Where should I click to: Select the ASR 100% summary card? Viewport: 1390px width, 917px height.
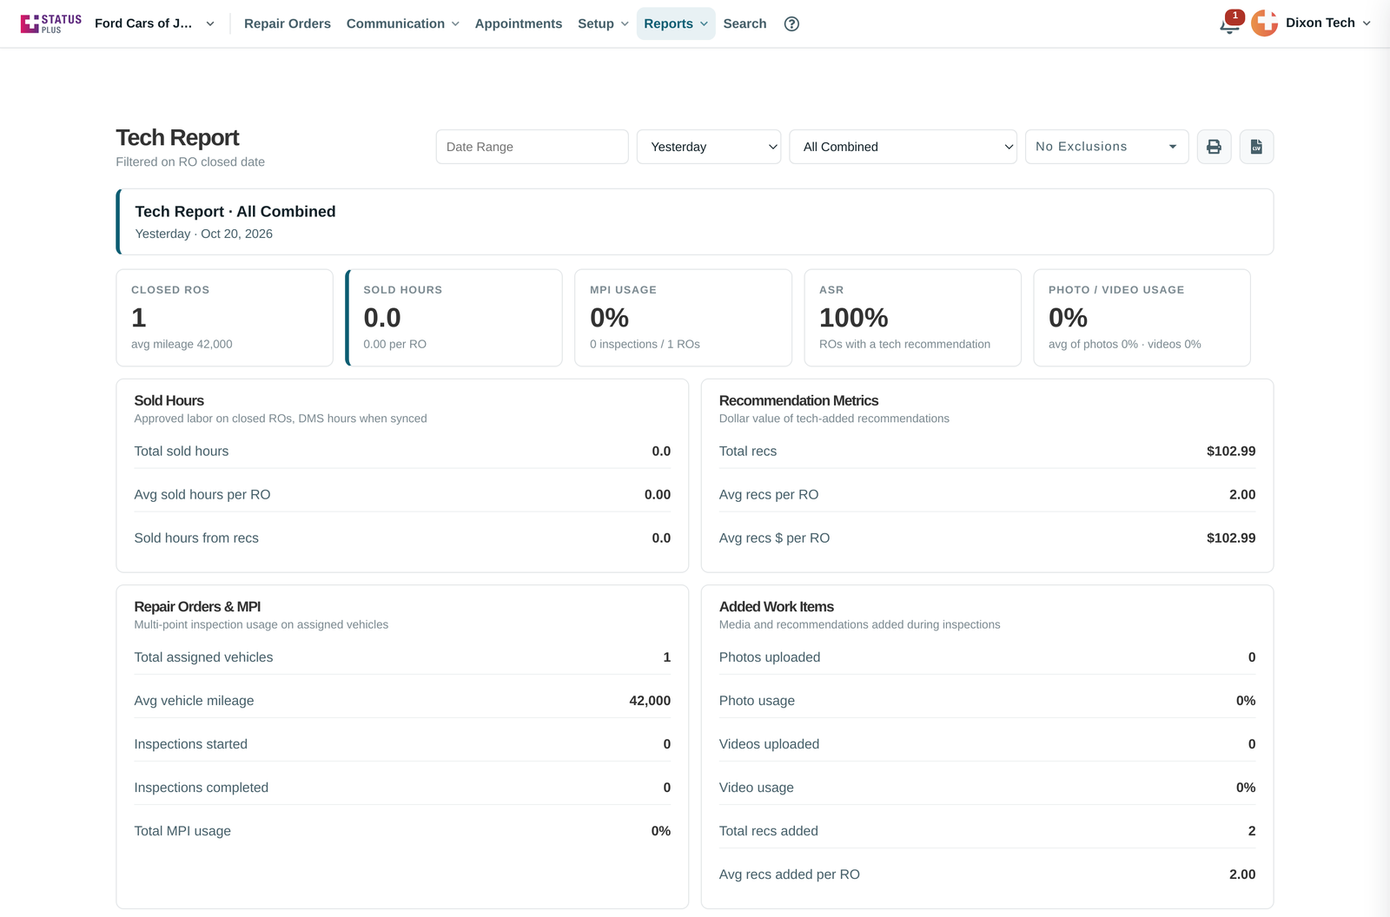(912, 318)
